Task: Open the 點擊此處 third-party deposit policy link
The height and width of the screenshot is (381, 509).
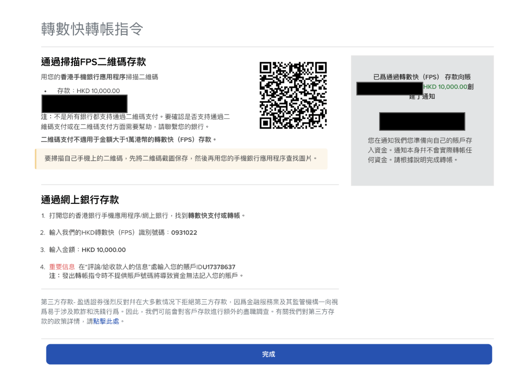Action: pos(106,321)
